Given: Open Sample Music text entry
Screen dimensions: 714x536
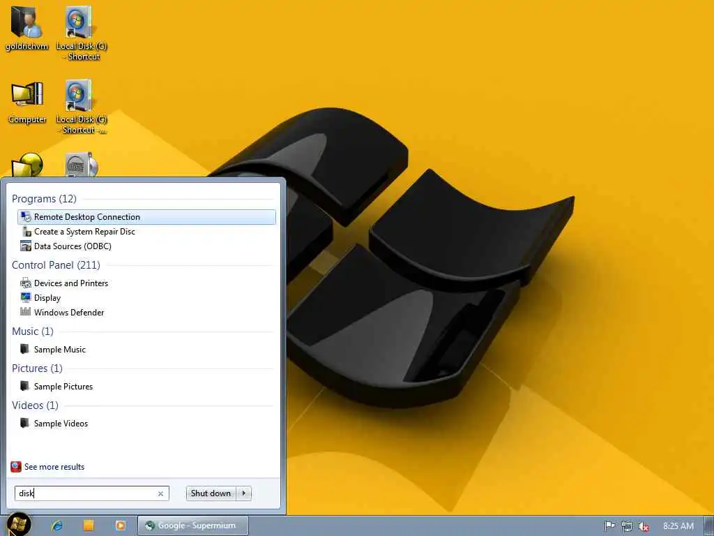Looking at the screenshot, I should click(60, 350).
